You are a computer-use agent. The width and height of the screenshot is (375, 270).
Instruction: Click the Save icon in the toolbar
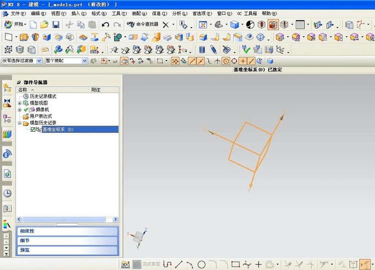[56, 25]
